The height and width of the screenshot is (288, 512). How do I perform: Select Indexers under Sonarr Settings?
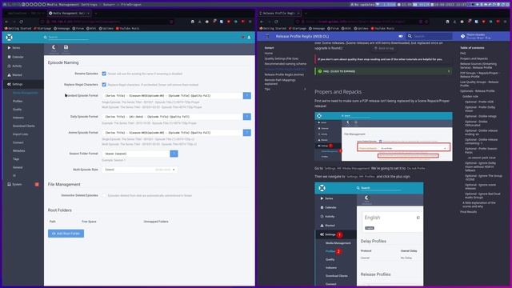coord(18,118)
